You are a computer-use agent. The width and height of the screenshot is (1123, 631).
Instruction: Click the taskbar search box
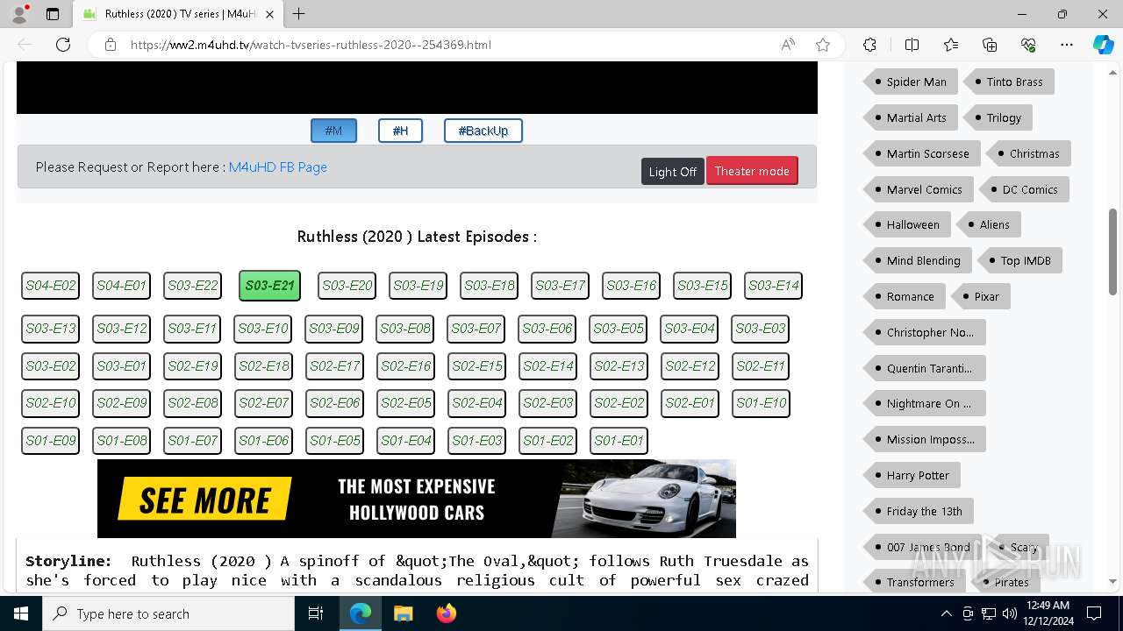coord(168,613)
